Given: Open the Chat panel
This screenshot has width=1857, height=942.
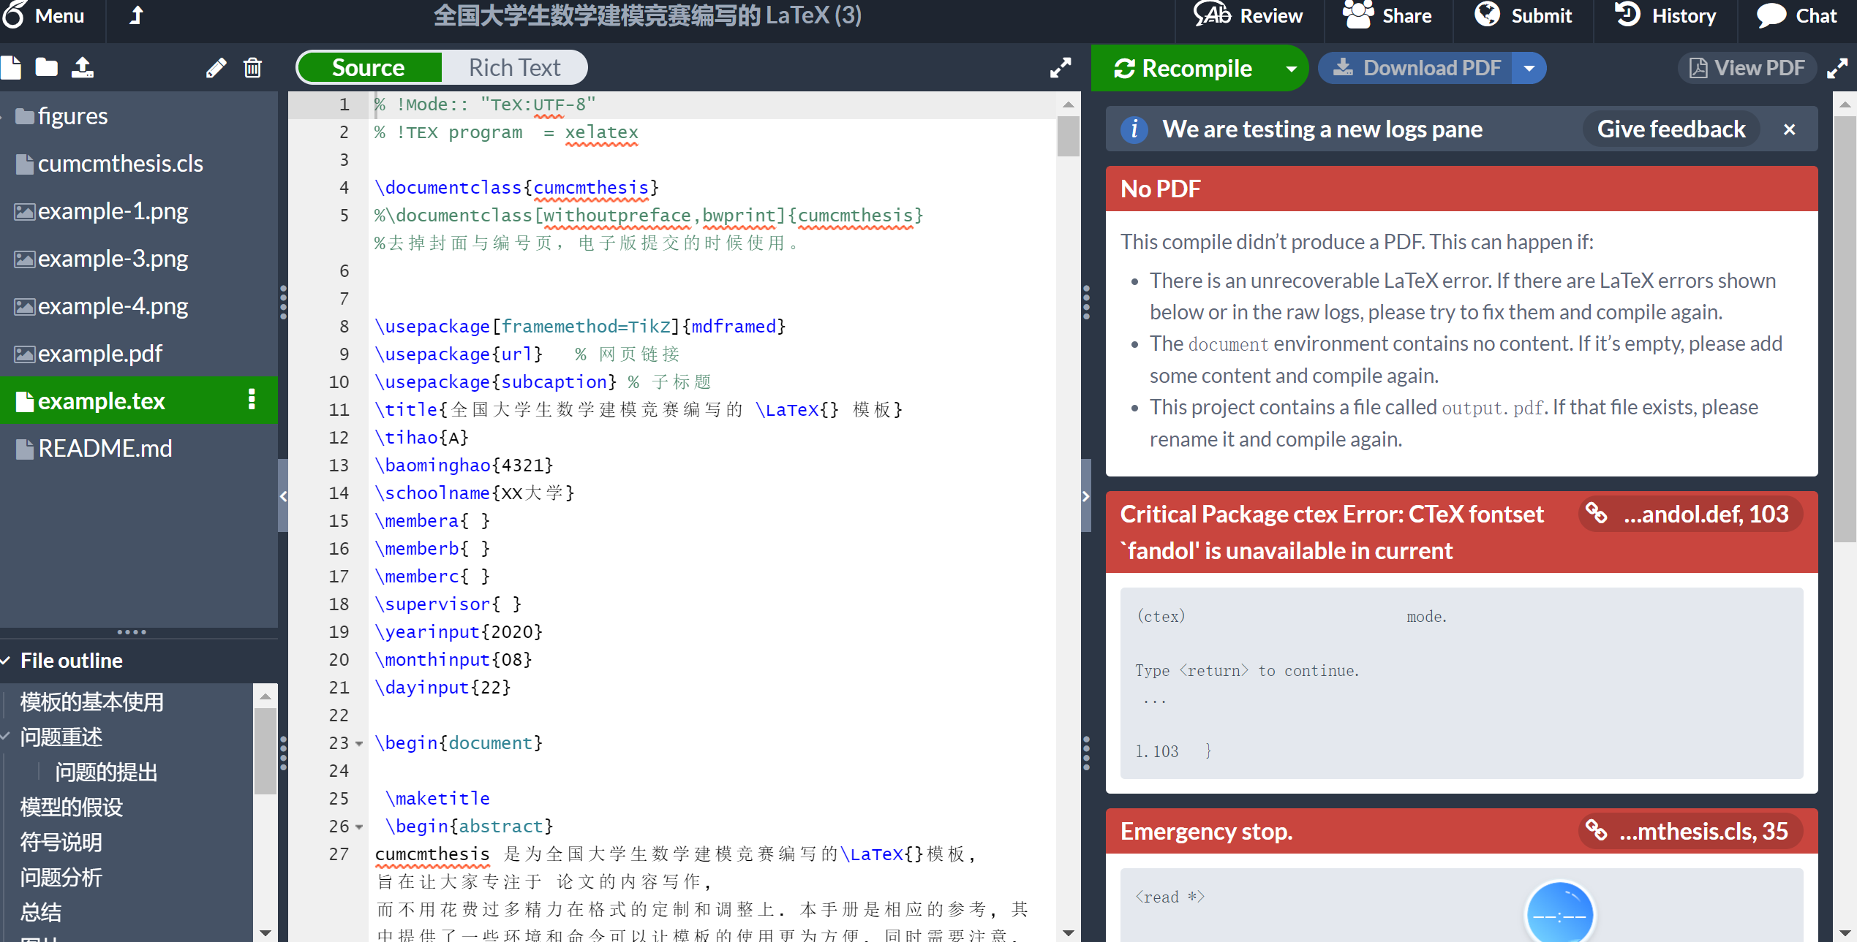Looking at the screenshot, I should coord(1798,15).
